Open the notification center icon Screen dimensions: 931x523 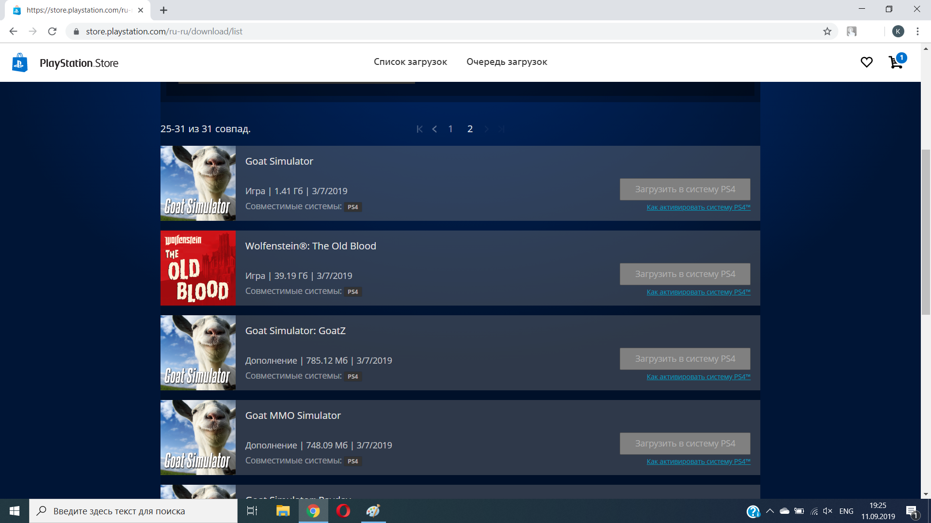(x=912, y=511)
